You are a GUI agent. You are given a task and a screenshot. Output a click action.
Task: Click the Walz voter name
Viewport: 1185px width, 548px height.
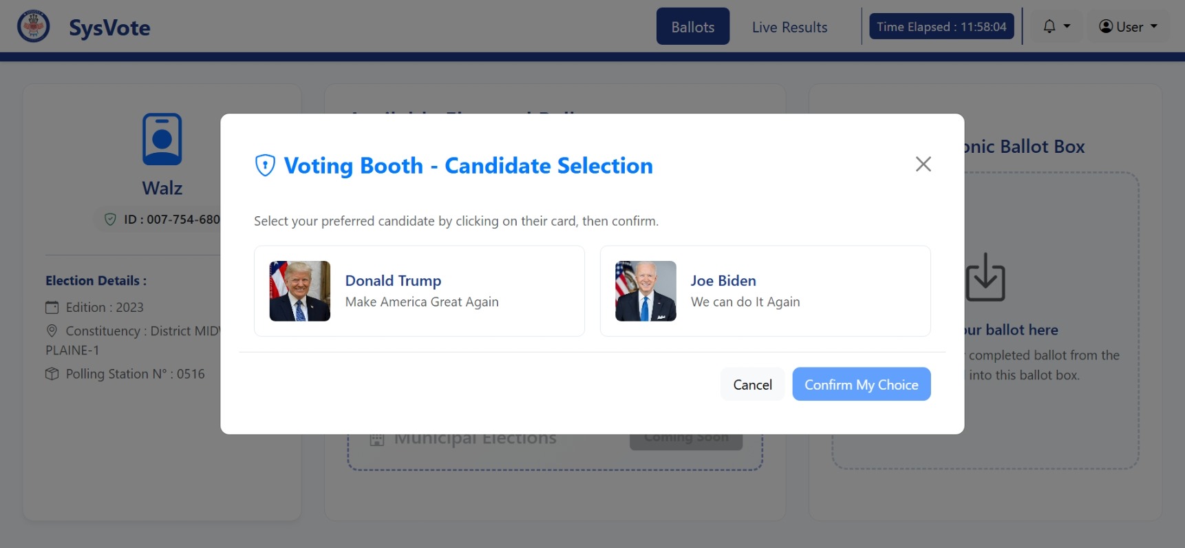pyautogui.click(x=162, y=188)
